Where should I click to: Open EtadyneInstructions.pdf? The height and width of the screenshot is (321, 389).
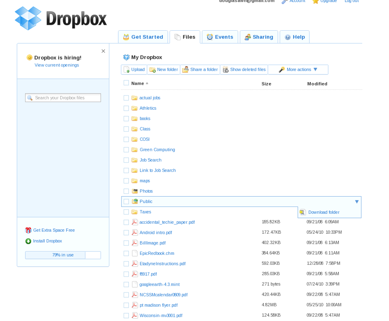click(x=163, y=264)
